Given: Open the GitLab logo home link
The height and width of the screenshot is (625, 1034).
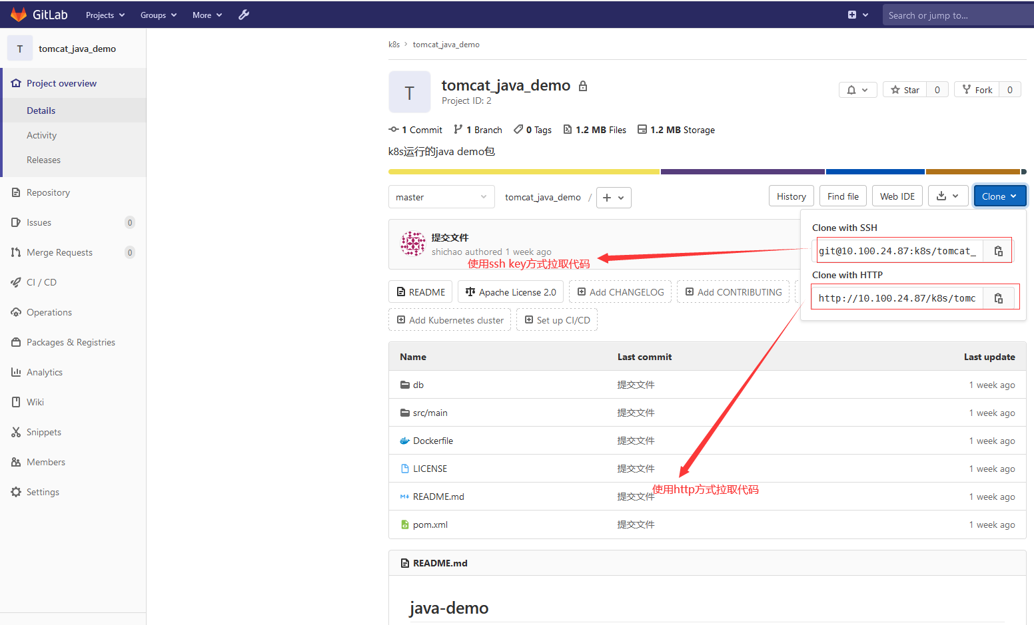Looking at the screenshot, I should 39,15.
